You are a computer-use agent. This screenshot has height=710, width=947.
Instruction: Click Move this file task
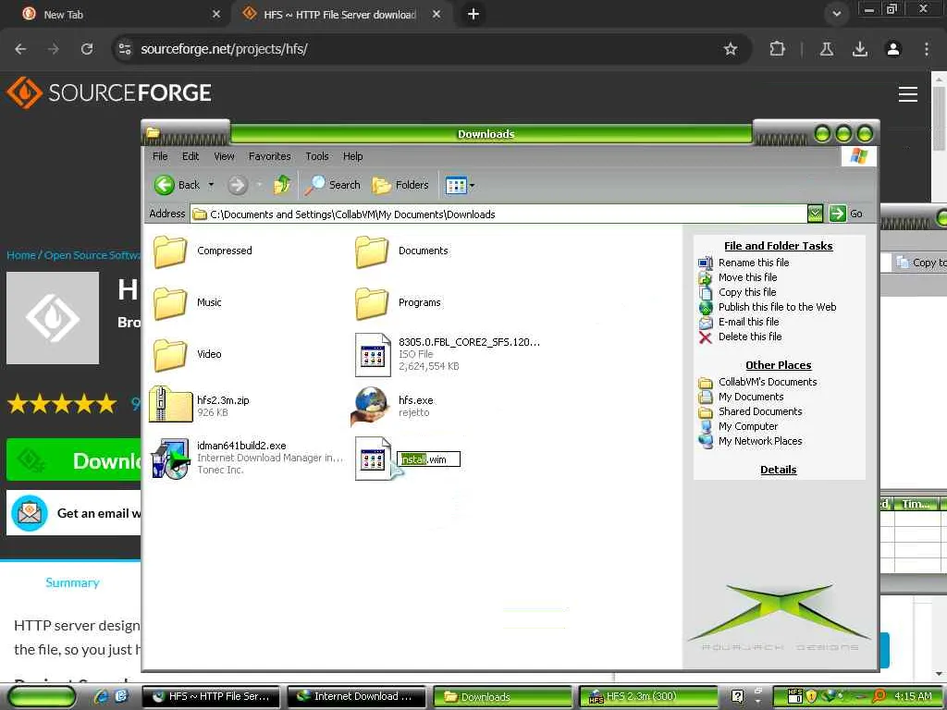(747, 277)
